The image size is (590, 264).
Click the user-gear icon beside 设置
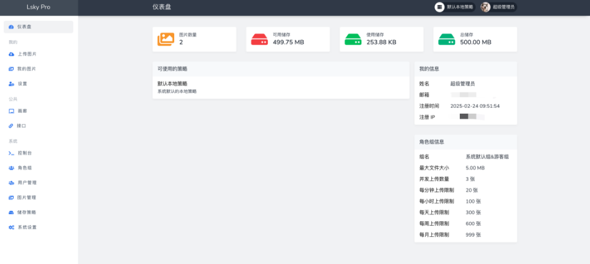tap(11, 84)
